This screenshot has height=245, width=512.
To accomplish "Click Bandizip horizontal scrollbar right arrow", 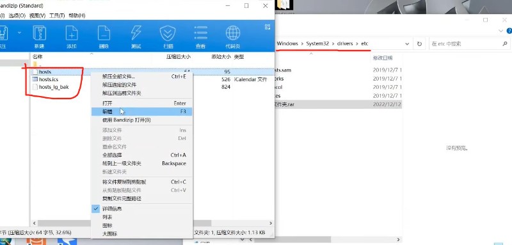I will point(270,223).
